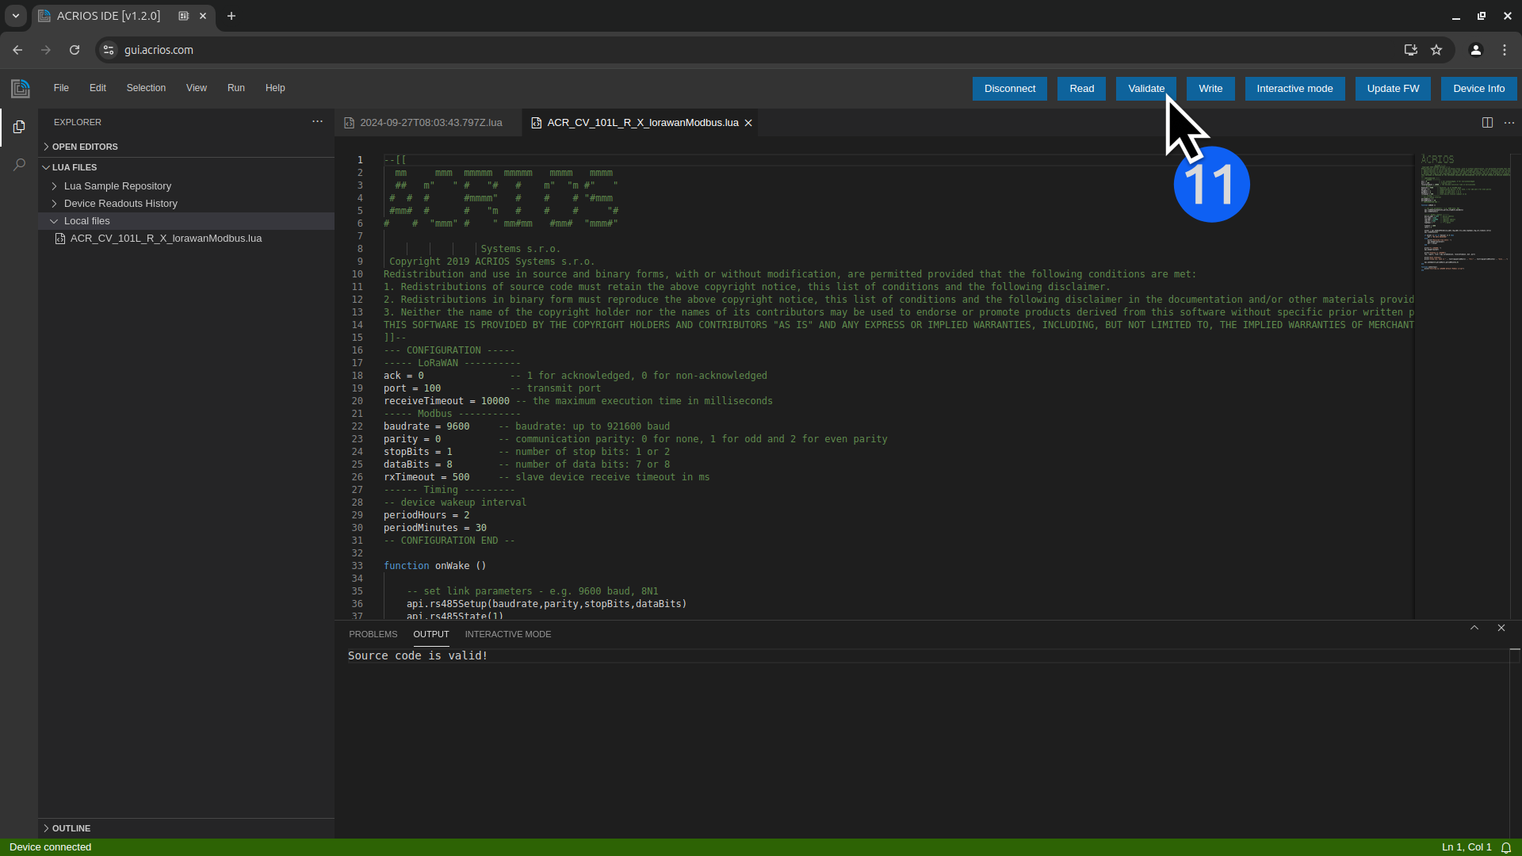The image size is (1522, 856).
Task: Click the Read button to fetch device config
Action: (x=1082, y=88)
